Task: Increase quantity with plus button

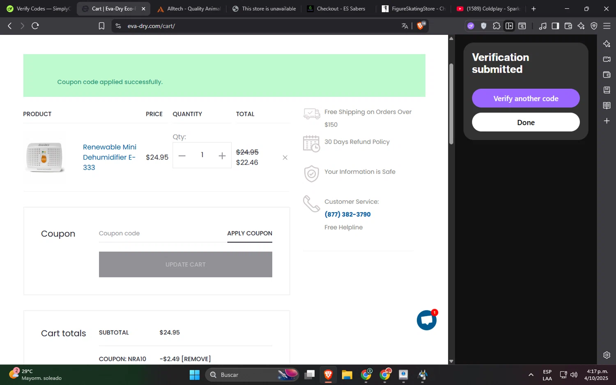Action: pyautogui.click(x=222, y=156)
